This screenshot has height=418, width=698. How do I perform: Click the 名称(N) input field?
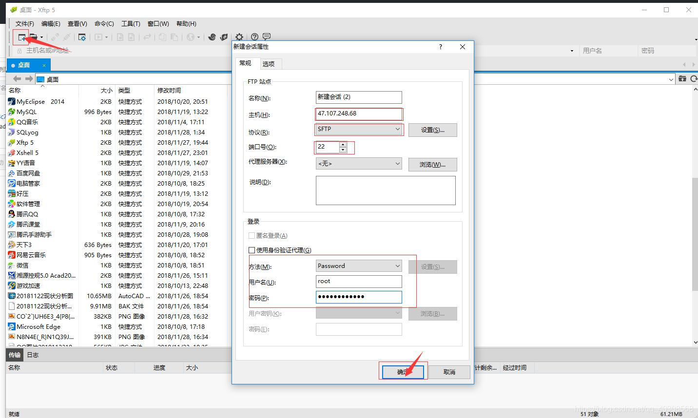[359, 97]
